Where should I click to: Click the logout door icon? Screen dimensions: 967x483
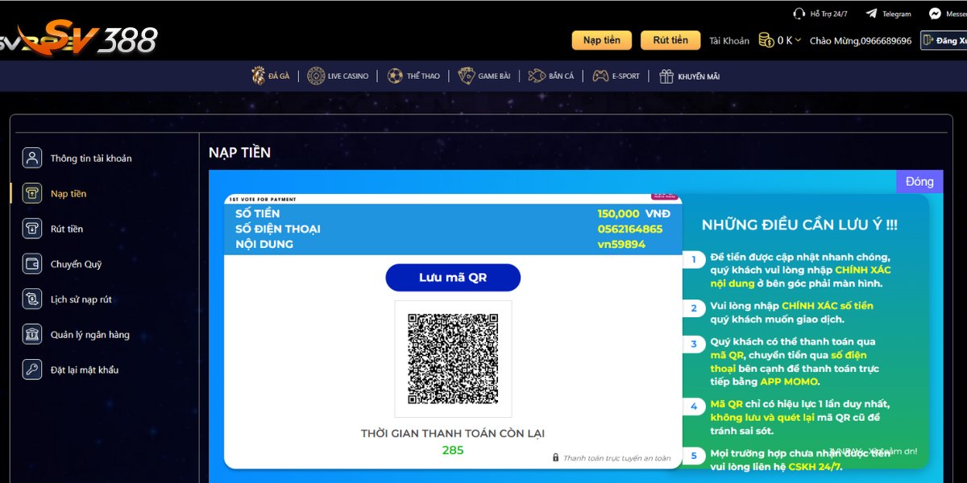pos(928,40)
